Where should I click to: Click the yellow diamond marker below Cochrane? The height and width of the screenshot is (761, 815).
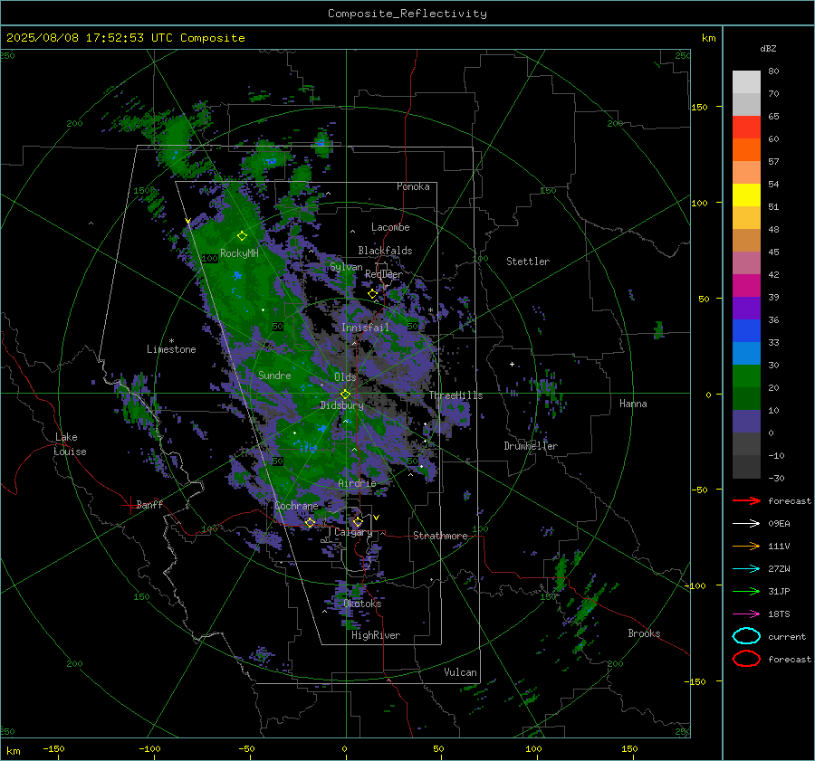click(310, 523)
